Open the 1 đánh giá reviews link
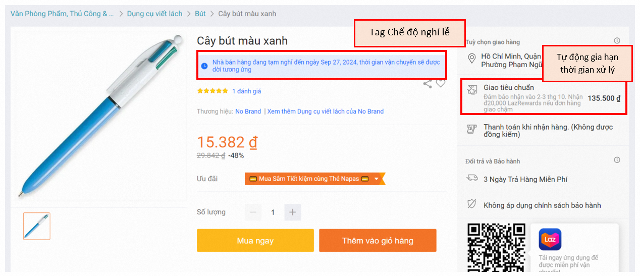640x276 pixels. (246, 91)
